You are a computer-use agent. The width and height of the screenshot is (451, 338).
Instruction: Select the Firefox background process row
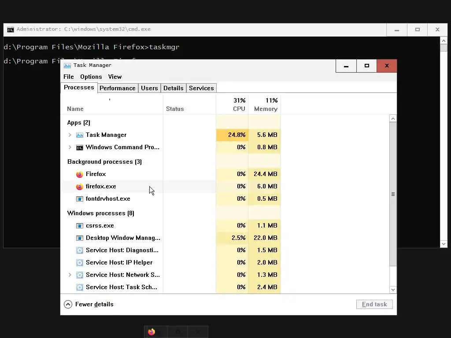(x=170, y=174)
